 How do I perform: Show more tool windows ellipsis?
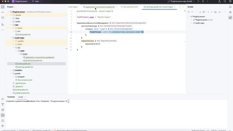point(3,30)
